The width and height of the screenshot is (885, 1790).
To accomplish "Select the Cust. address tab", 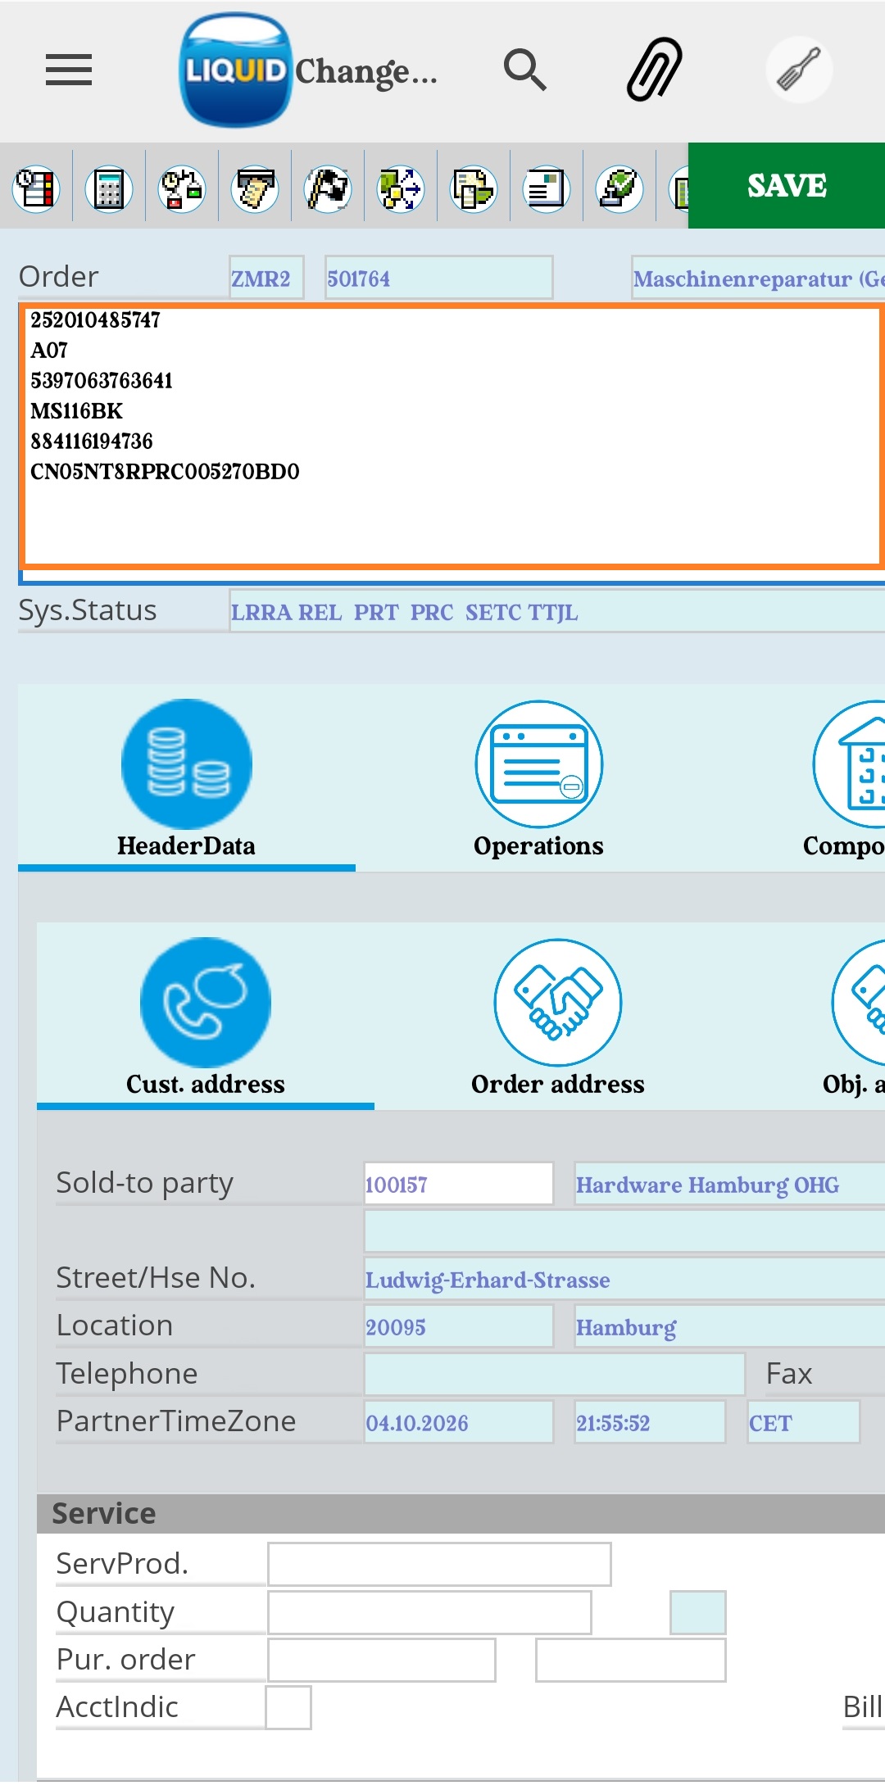I will point(206,1017).
